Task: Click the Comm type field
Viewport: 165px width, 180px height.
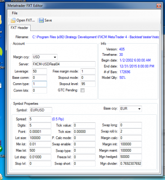Action: (40, 84)
